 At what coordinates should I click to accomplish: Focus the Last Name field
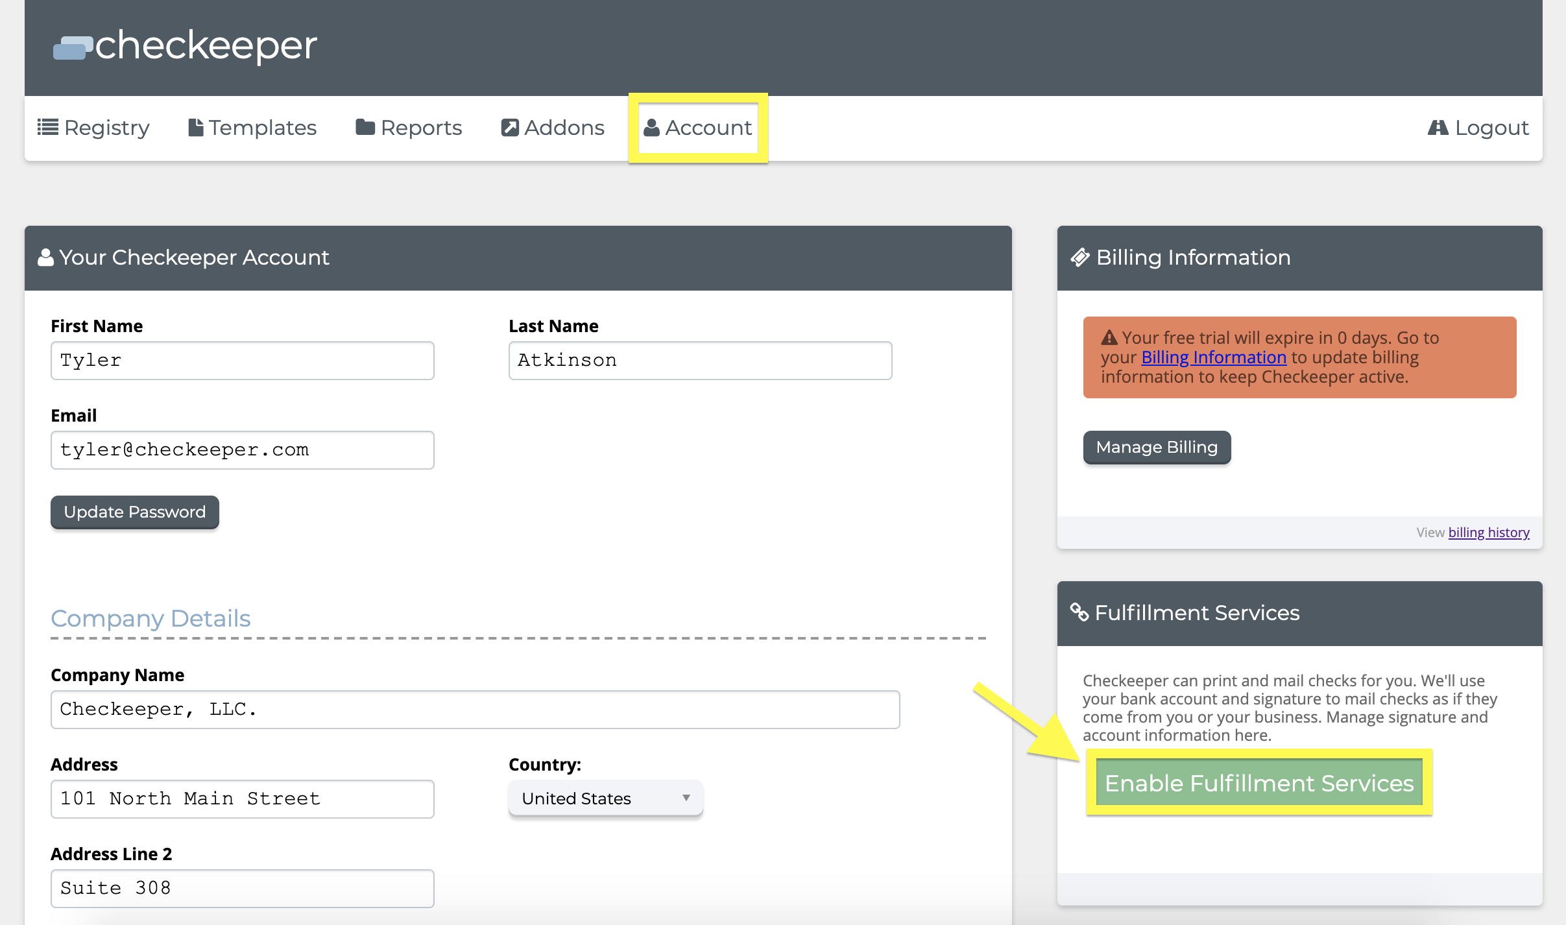701,361
